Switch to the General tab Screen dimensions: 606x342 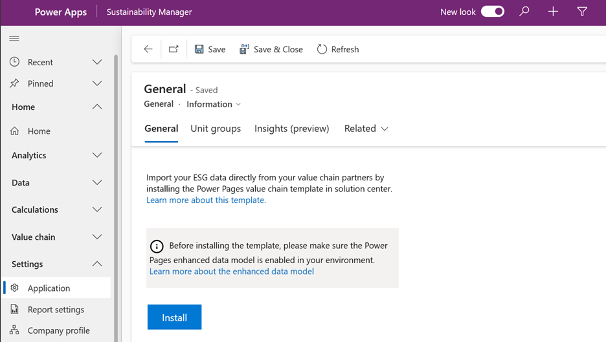161,129
